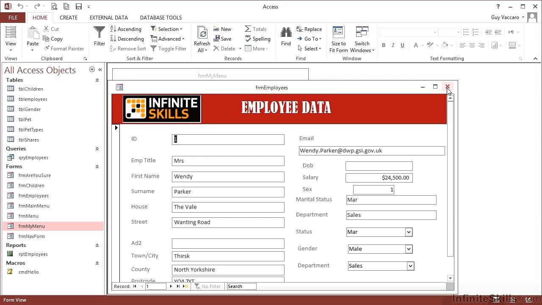Viewport: 542px width, 305px height.
Task: Jump to the last record in the navigation bar
Action: coord(178,286)
